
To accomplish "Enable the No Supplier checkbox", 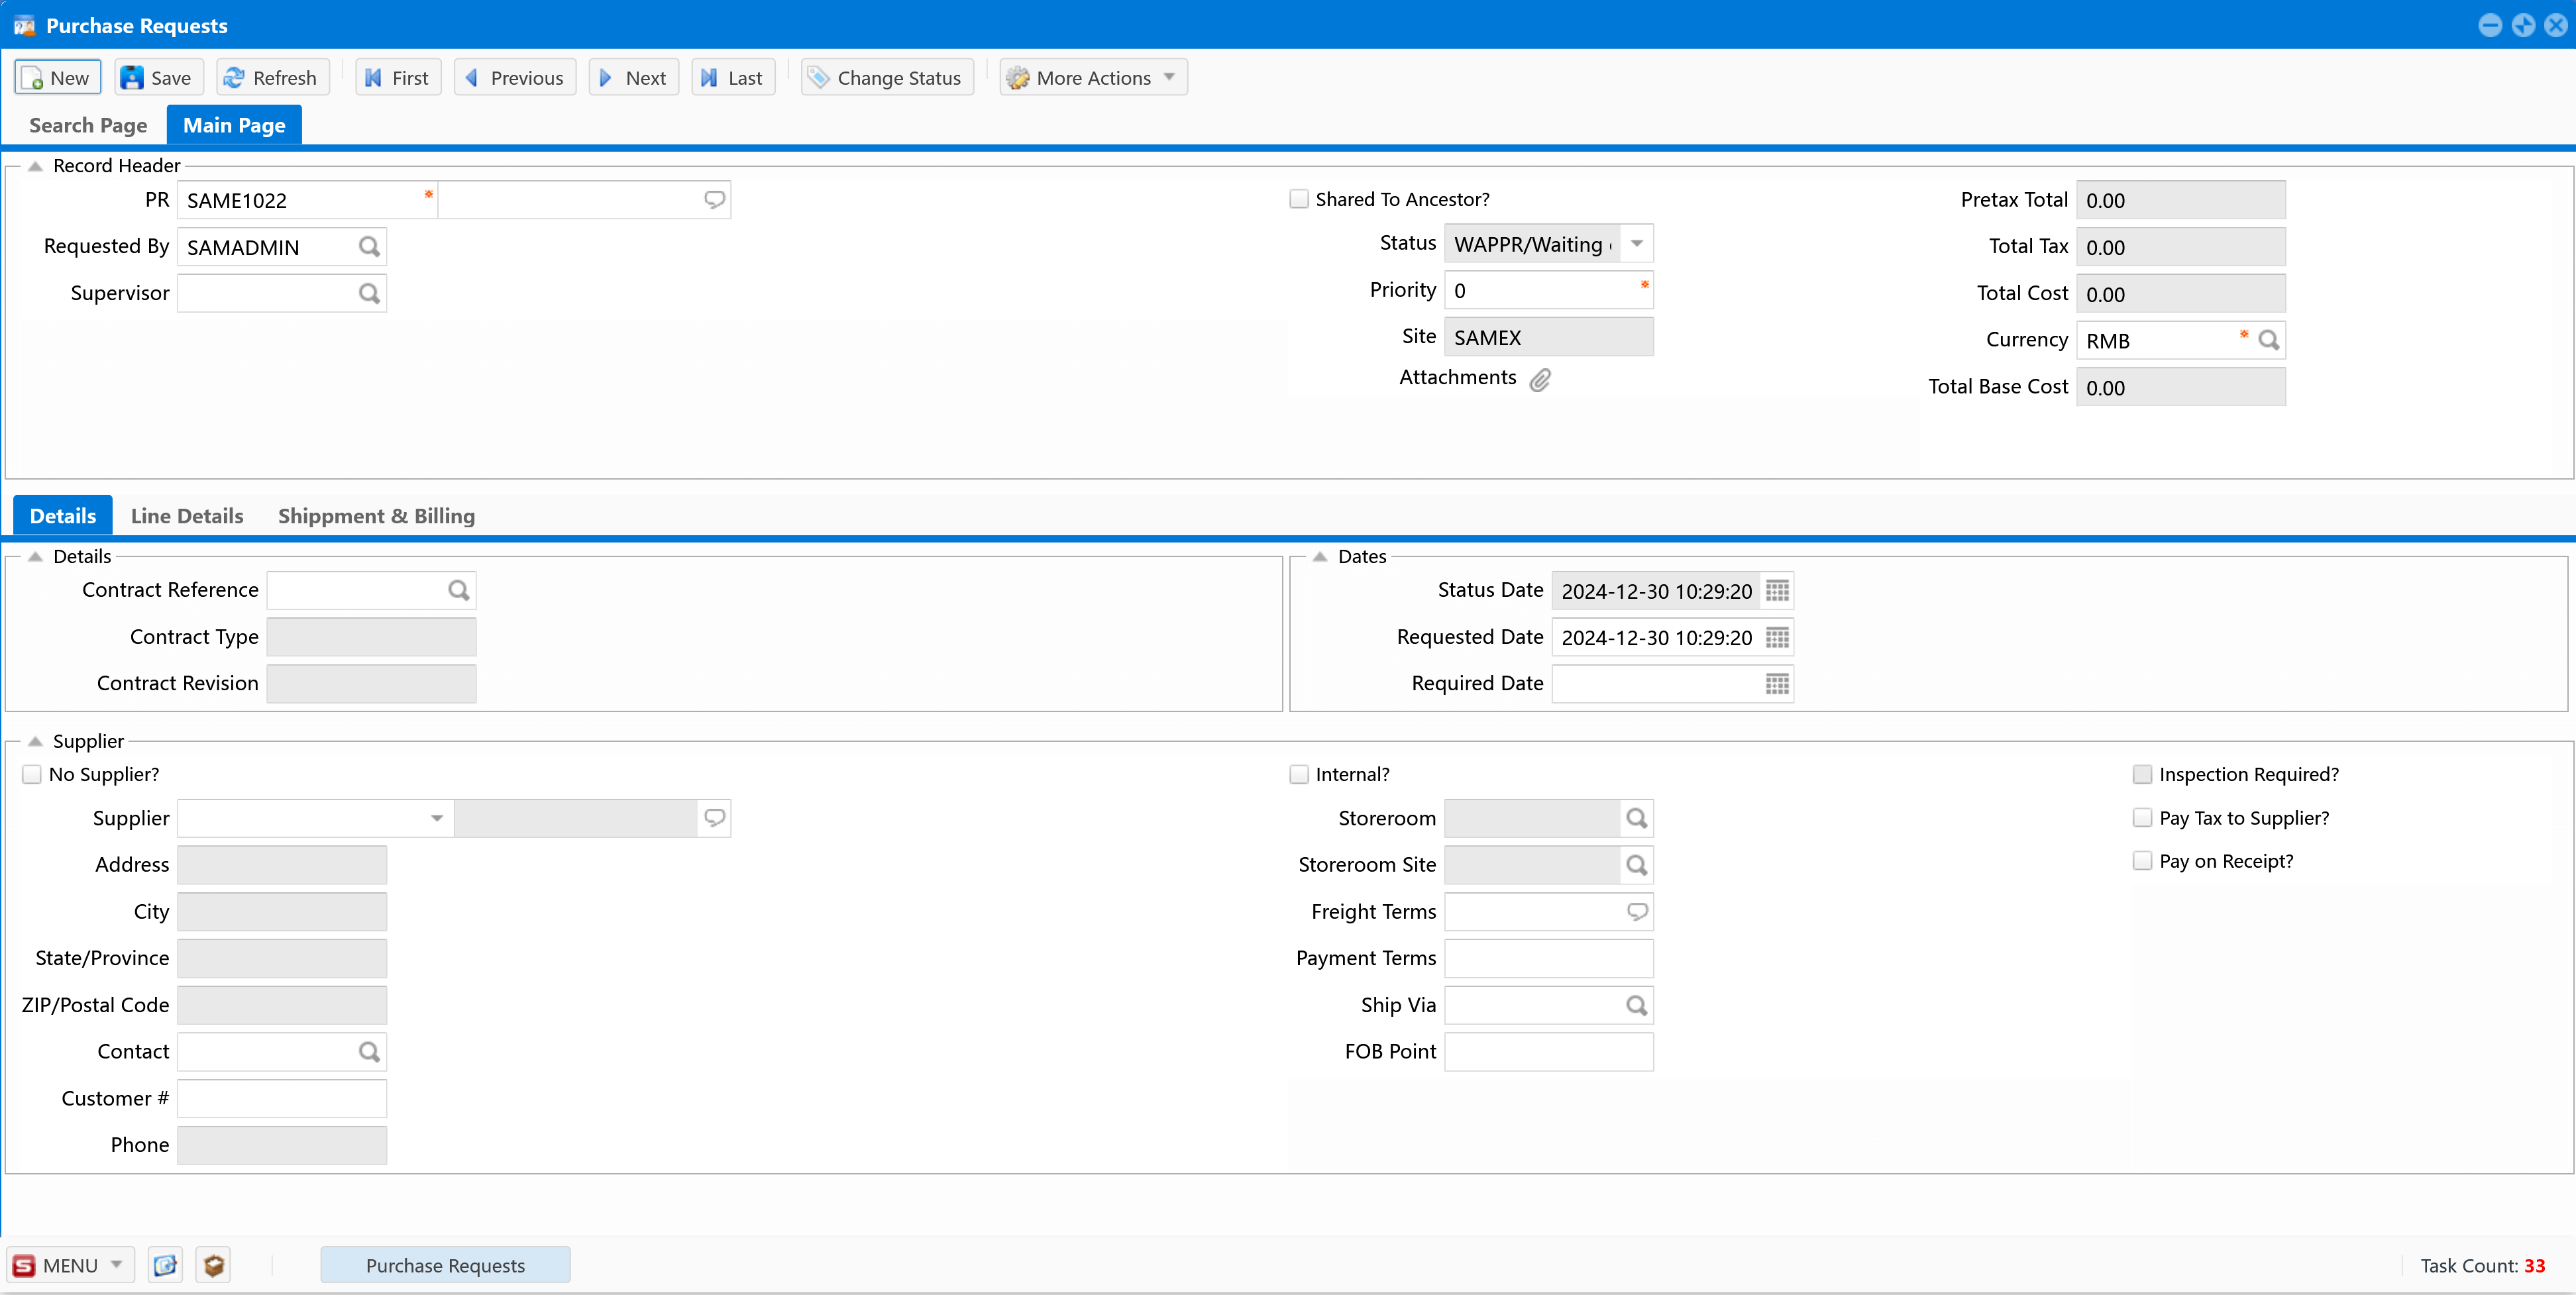I will click(x=32, y=774).
